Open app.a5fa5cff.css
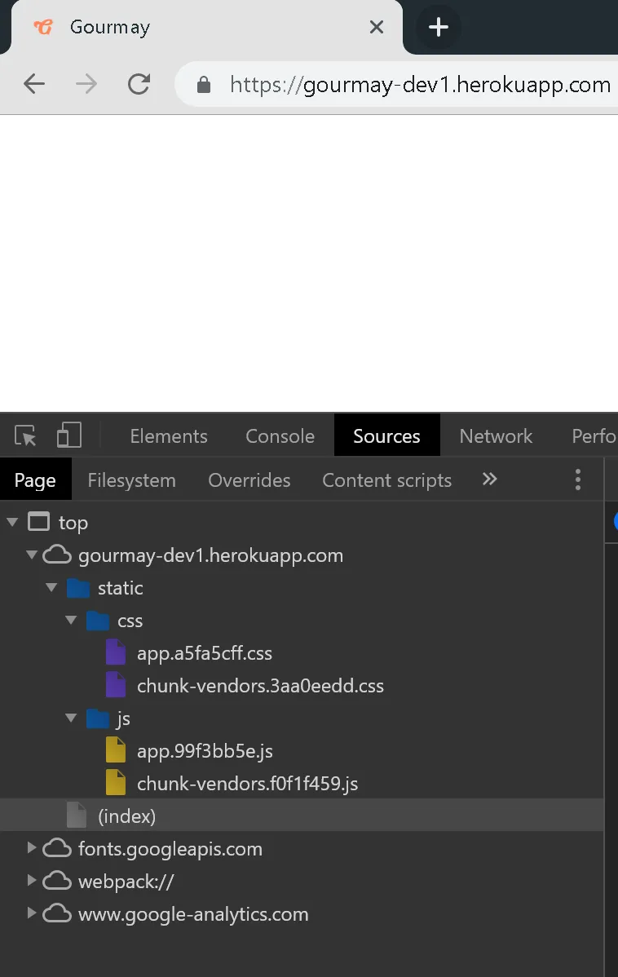Image resolution: width=618 pixels, height=977 pixels. (205, 653)
